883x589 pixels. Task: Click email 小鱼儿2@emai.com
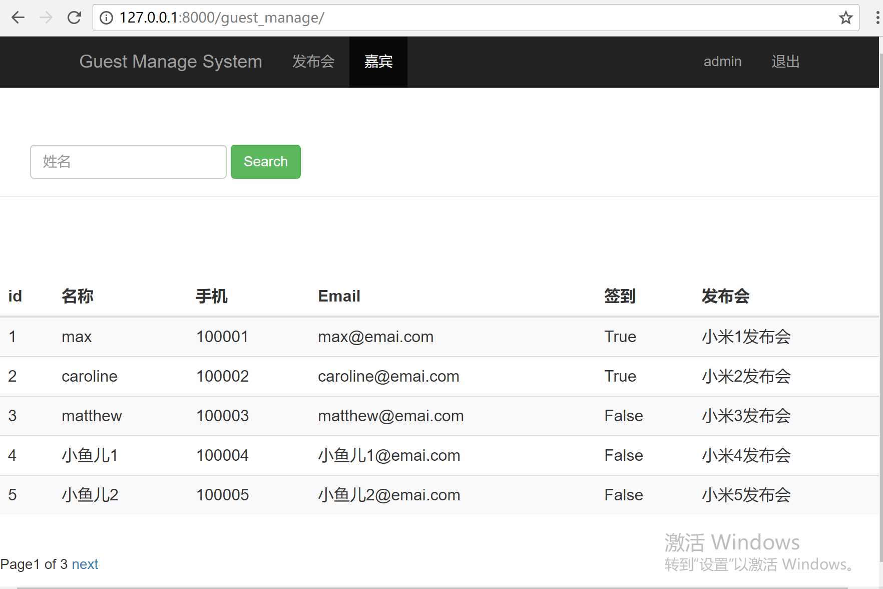pyautogui.click(x=389, y=495)
